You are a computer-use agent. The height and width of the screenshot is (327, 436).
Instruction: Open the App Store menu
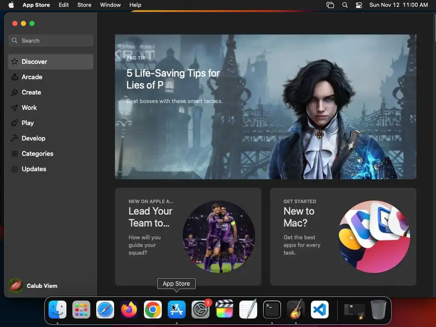click(36, 5)
